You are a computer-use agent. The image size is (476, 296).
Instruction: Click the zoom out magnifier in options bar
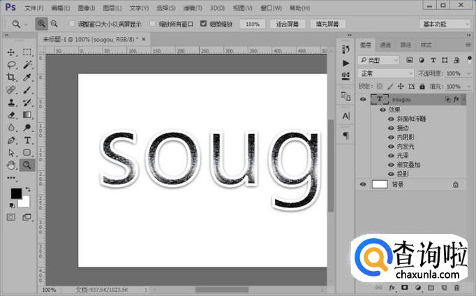coord(54,24)
